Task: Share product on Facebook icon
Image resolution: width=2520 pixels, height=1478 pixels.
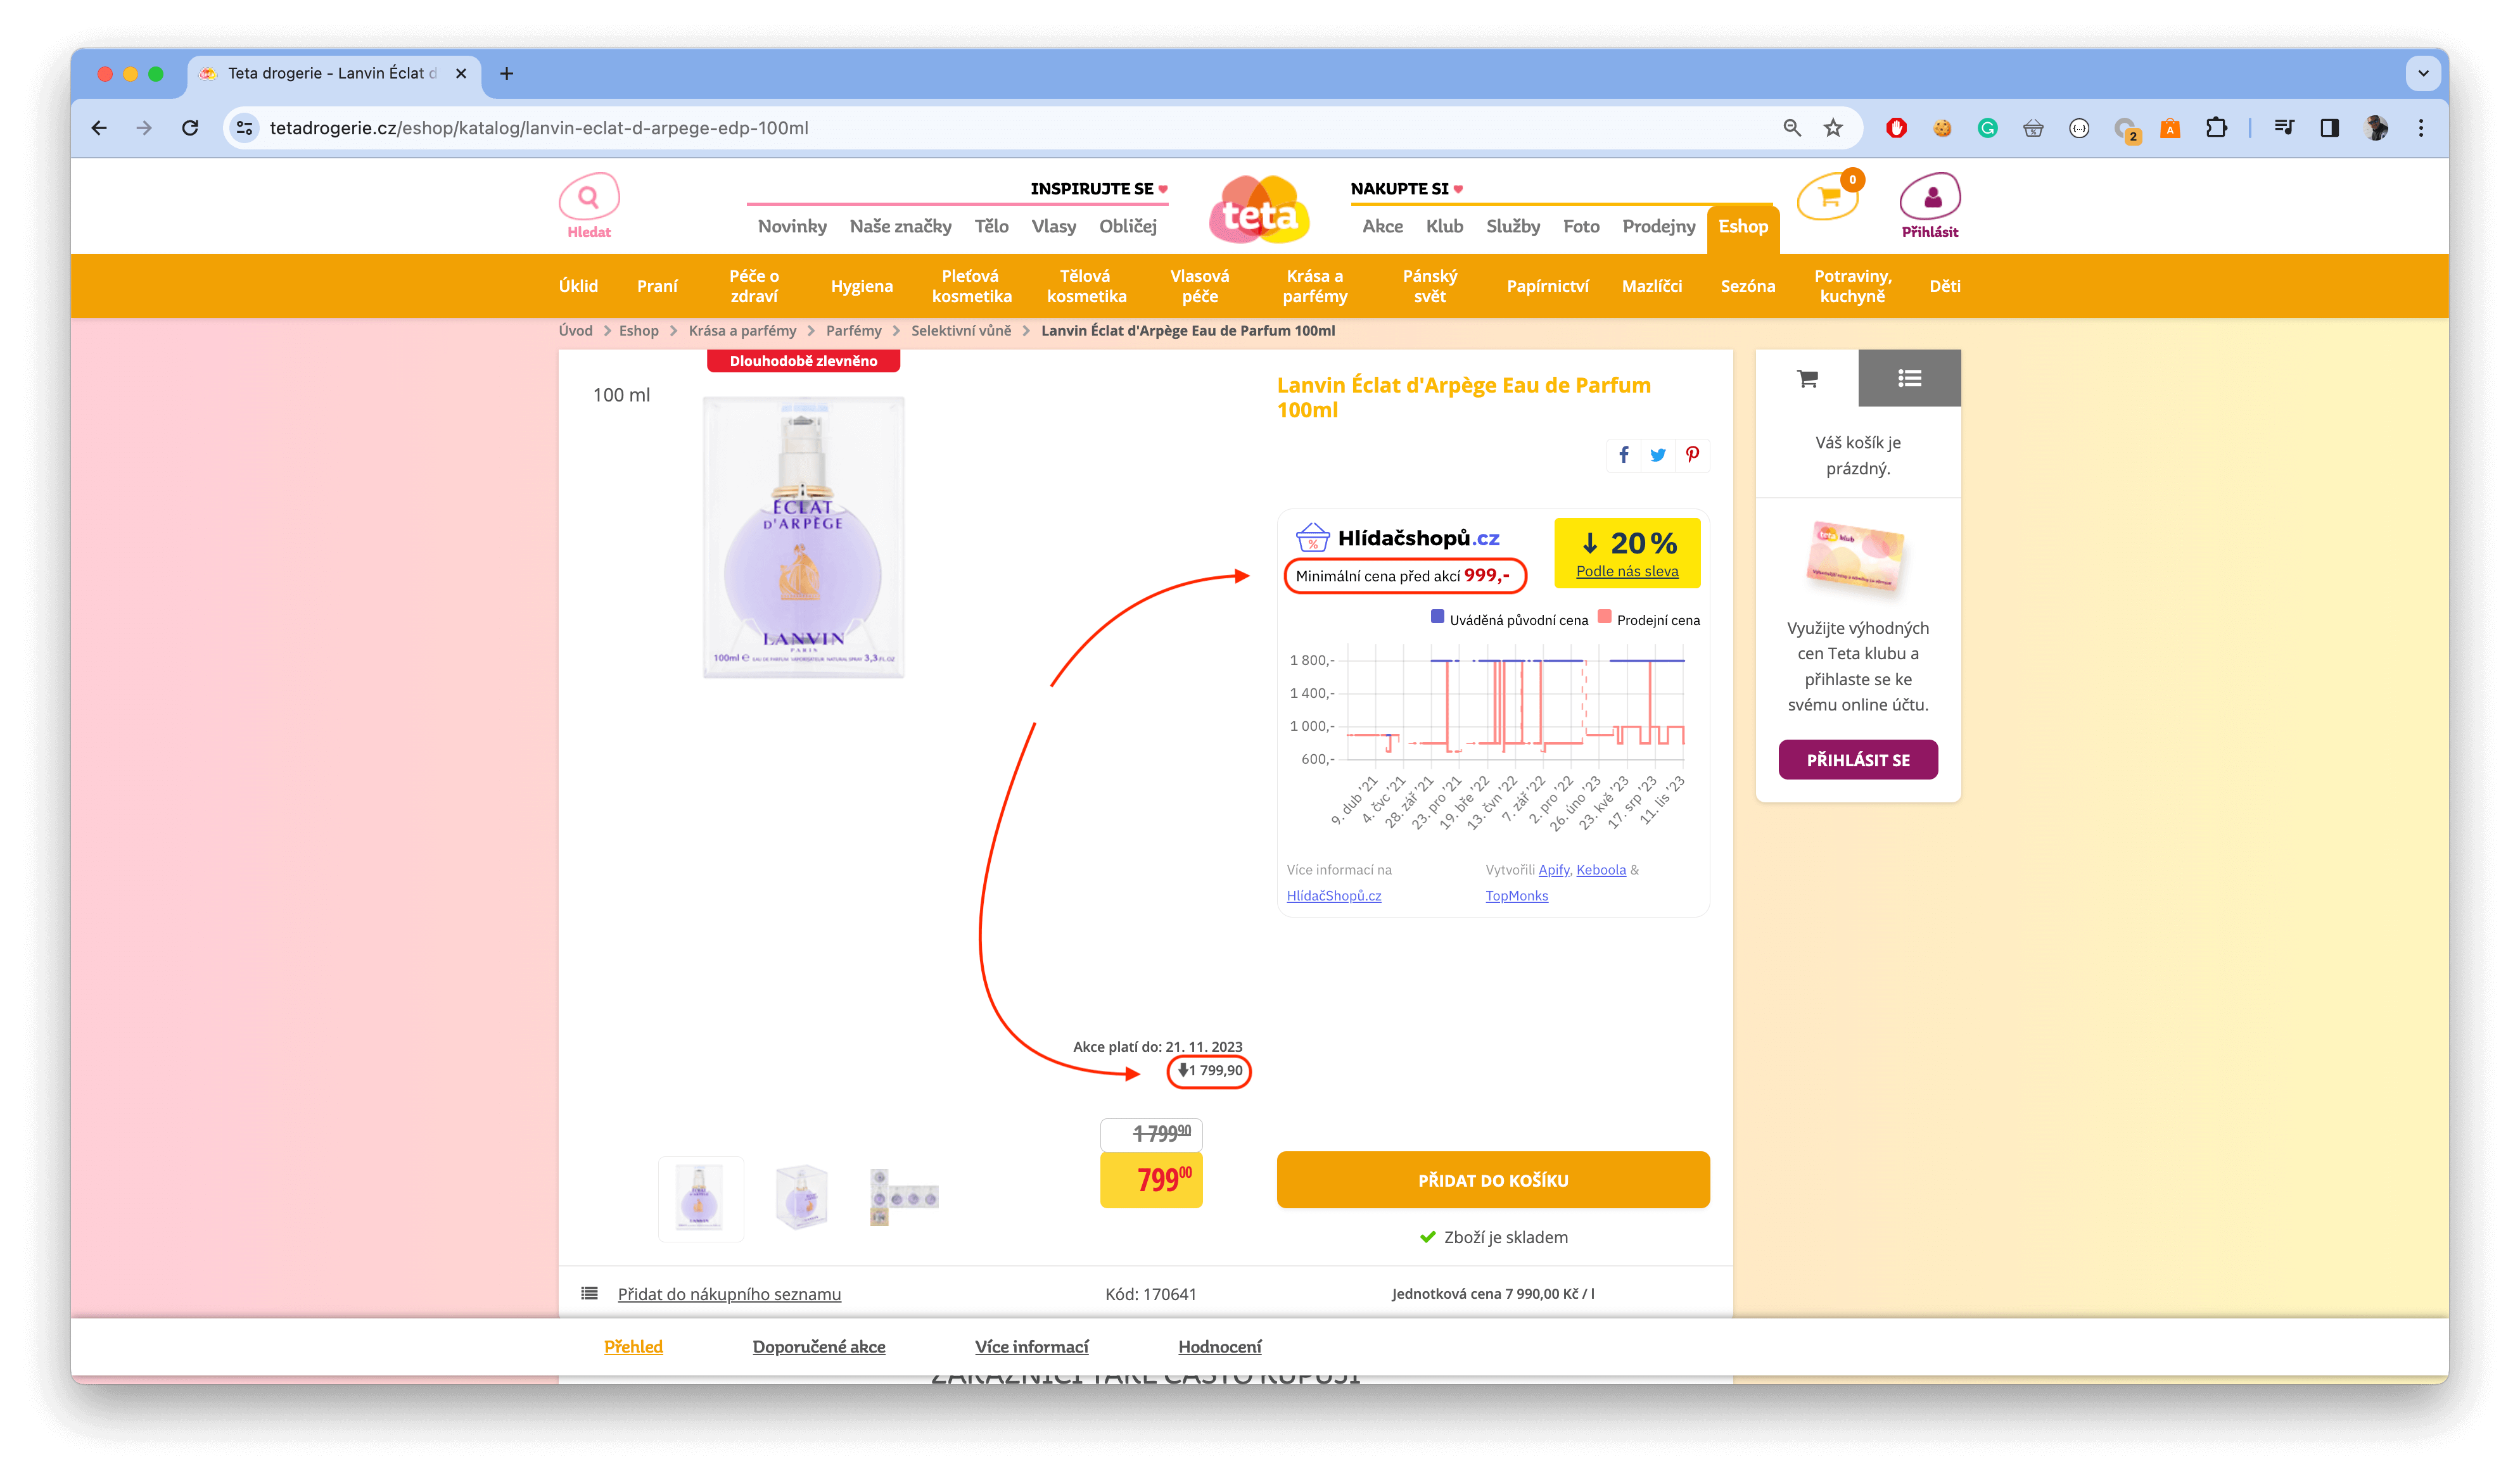Action: pos(1624,455)
